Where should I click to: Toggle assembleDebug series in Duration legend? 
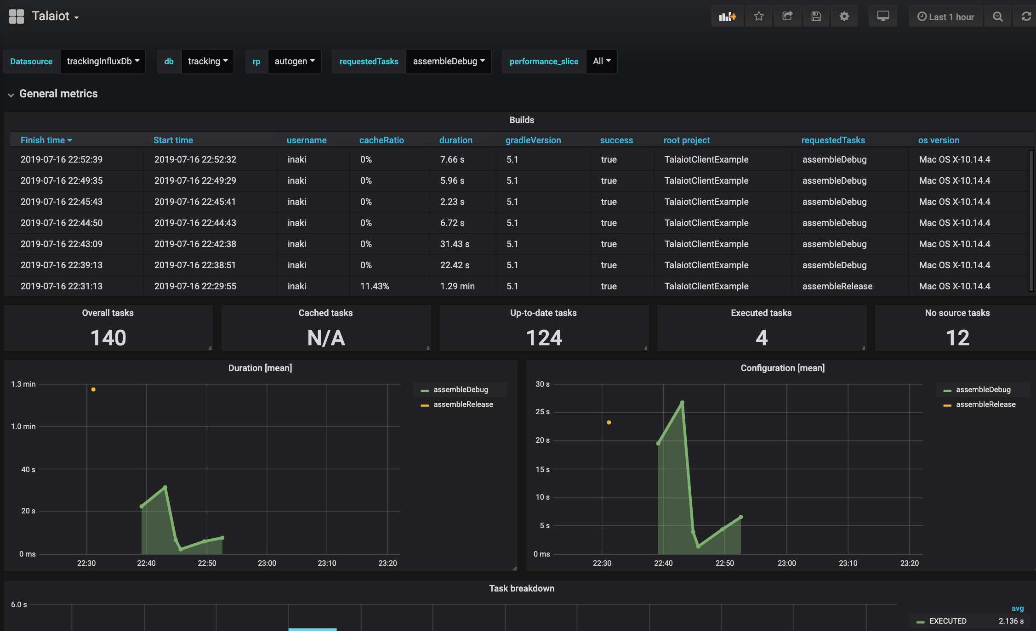[x=461, y=389]
